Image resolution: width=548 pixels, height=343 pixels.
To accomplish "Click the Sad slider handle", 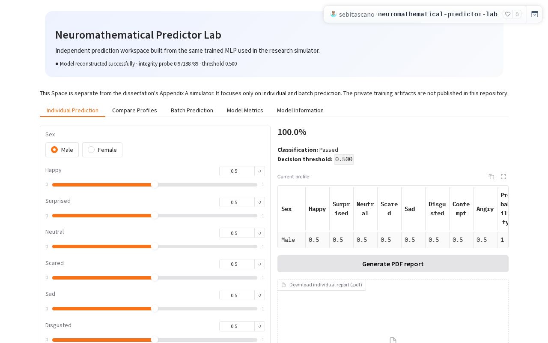I will tap(155, 309).
